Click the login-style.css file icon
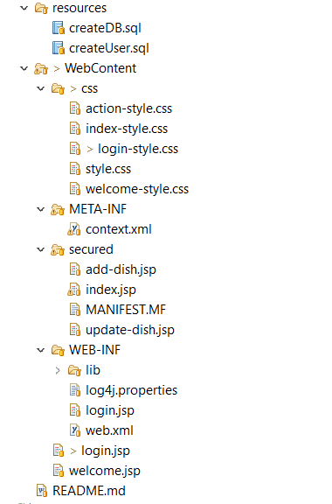Screen dimensions: 332x504 tap(75, 149)
